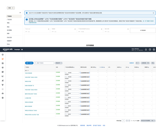Click the 使用条款 footer link

click(x=83, y=126)
